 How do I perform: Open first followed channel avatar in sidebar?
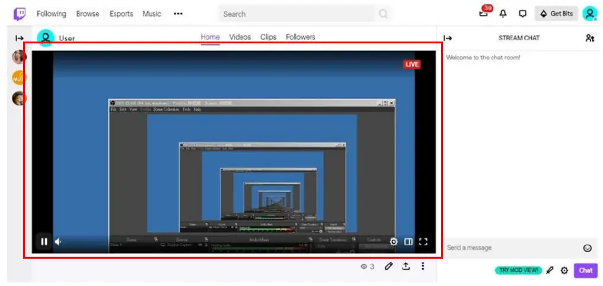[19, 57]
